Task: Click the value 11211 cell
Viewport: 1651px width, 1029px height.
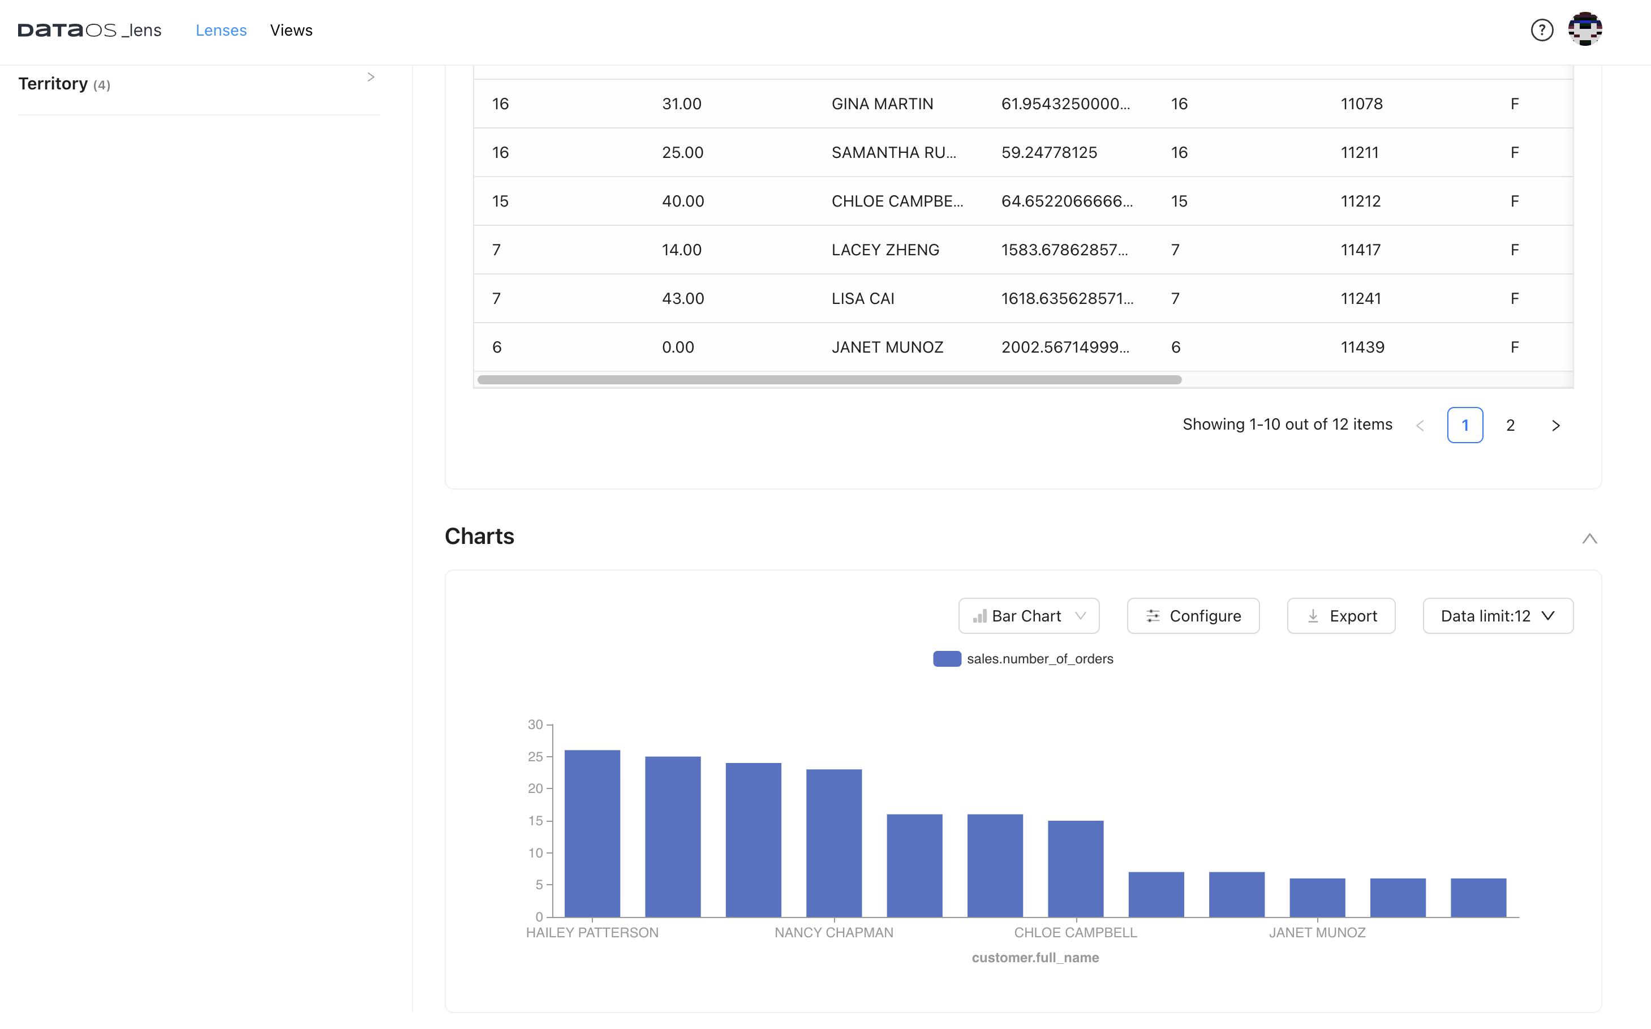Action: coord(1359,152)
